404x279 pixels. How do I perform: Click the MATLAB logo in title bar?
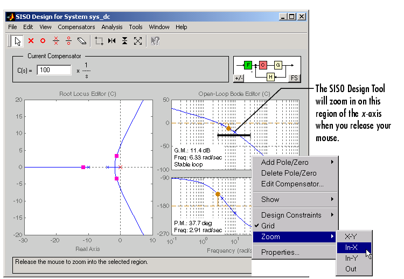(10, 17)
